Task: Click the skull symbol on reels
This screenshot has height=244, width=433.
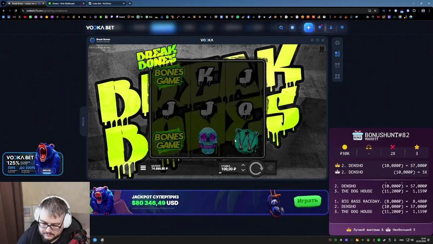Action: click(207, 140)
